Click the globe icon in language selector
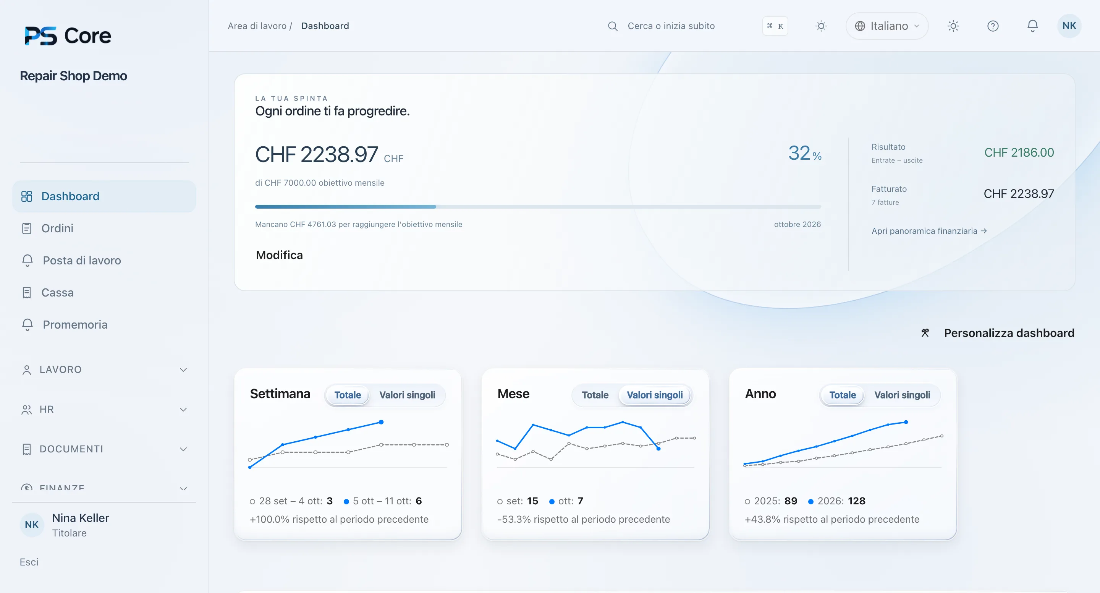This screenshot has width=1100, height=593. pyautogui.click(x=860, y=26)
